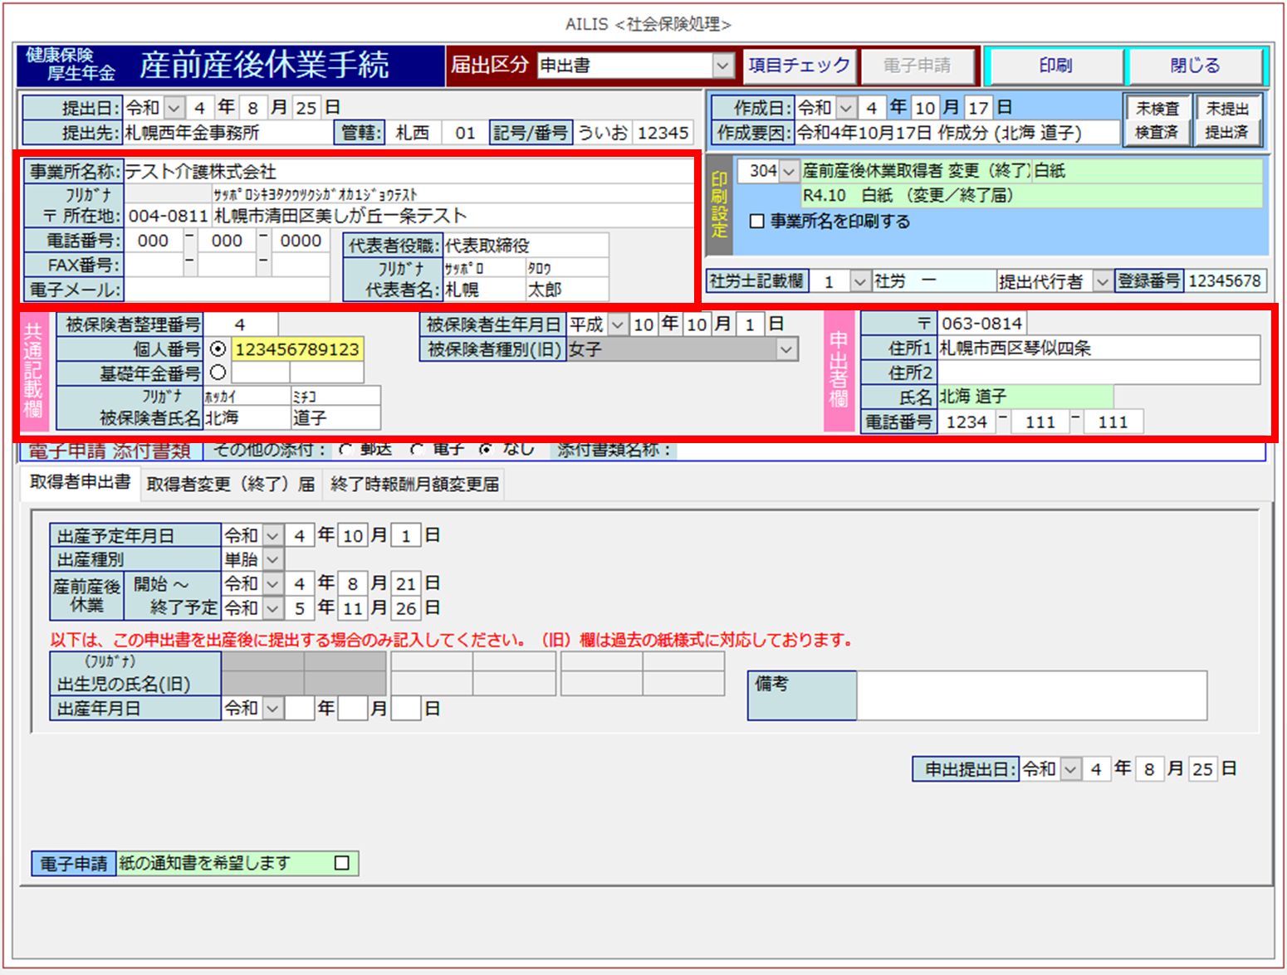Check the 紙の通知書を希望します box
1287x975 pixels.
point(341,863)
